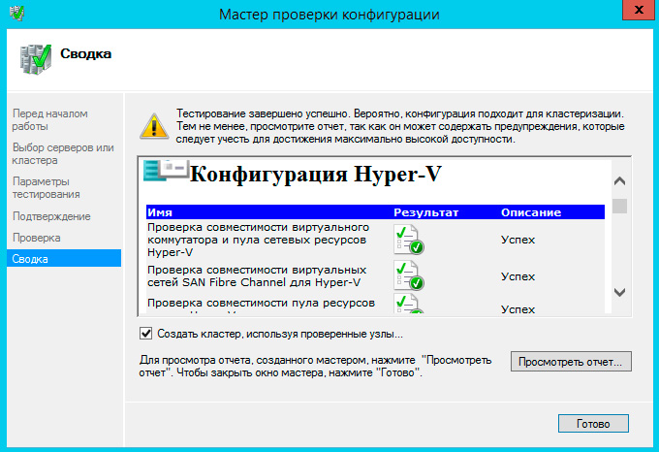The width and height of the screenshot is (659, 452).
Task: Click the Для просмотра отчета instruction text
Action: [315, 367]
